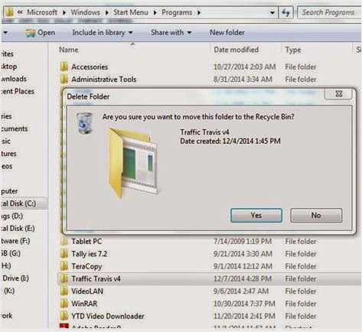Viewport: 362px width, 332px height.
Task: Sort by the Type column header
Action: click(293, 50)
